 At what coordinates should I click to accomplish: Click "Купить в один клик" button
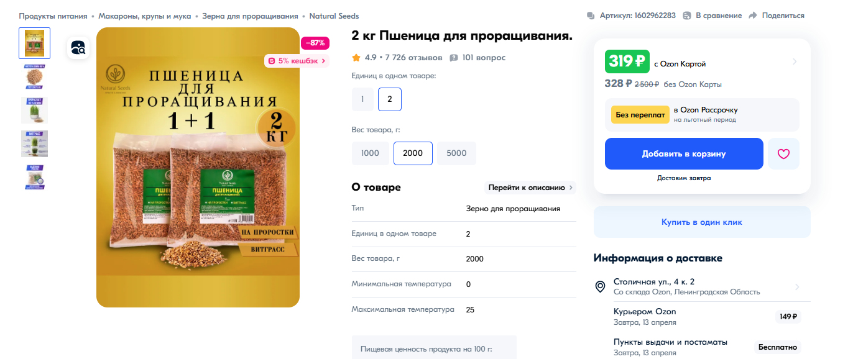point(702,222)
